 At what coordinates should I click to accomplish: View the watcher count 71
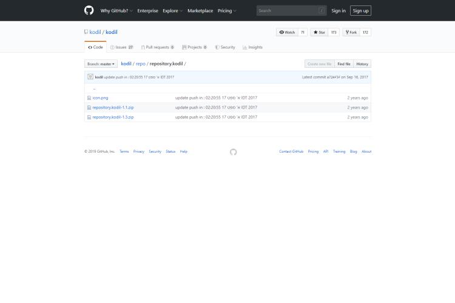coord(303,32)
